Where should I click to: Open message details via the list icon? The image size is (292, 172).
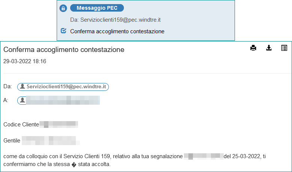pos(284,48)
